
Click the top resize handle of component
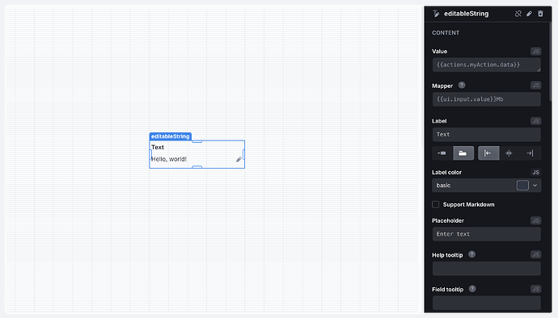(197, 141)
